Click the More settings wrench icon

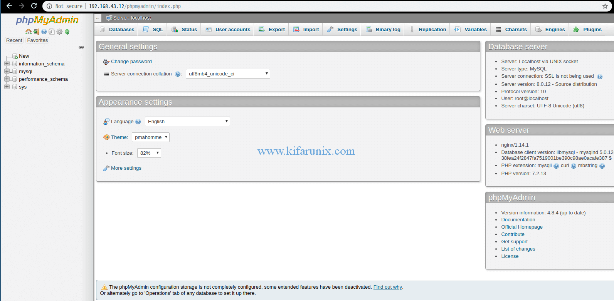[106, 168]
